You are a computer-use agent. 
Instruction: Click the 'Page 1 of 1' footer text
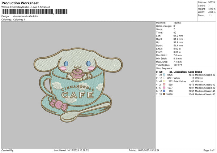point(209,150)
